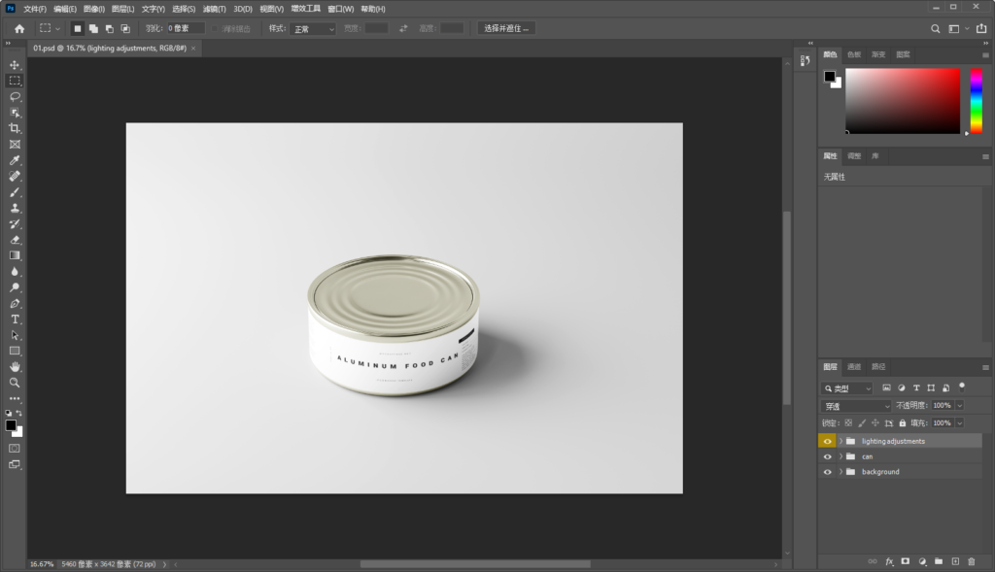Click the rainbow hue slider strip
The height and width of the screenshot is (572, 995).
coord(976,101)
